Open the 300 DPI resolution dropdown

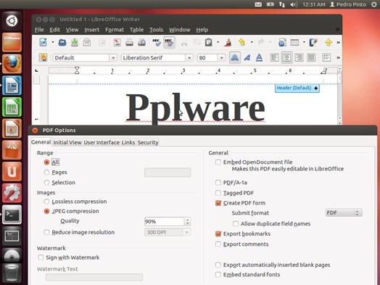click(186, 232)
